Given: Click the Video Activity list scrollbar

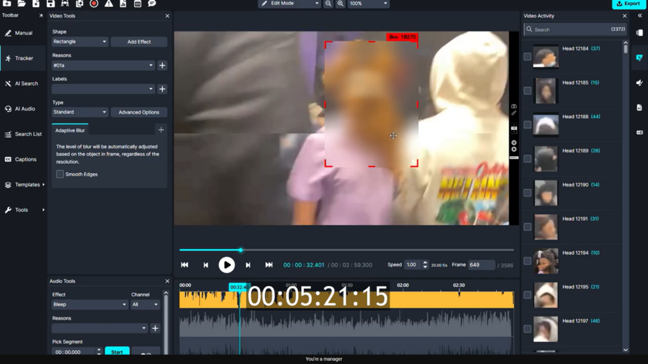Looking at the screenshot, I should pos(625,49).
